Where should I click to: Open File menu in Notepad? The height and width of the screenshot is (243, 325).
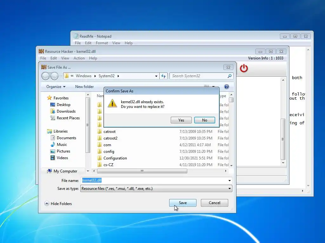(78, 43)
